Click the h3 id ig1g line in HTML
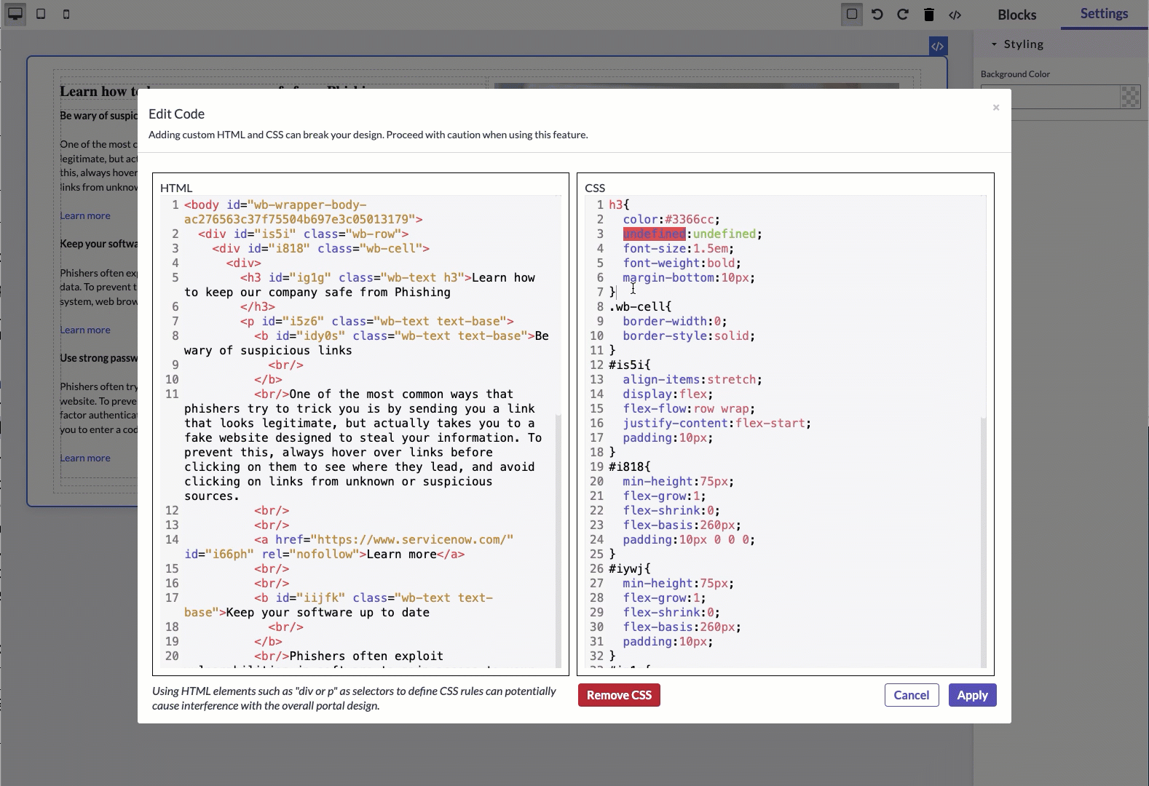 360,285
